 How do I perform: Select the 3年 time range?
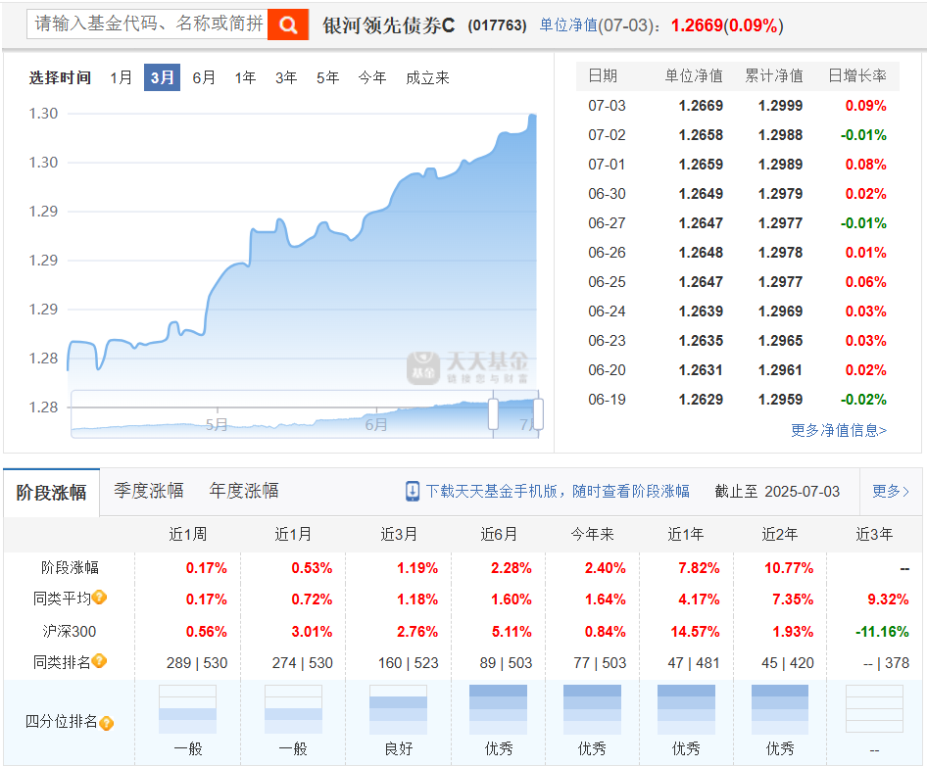[x=286, y=77]
